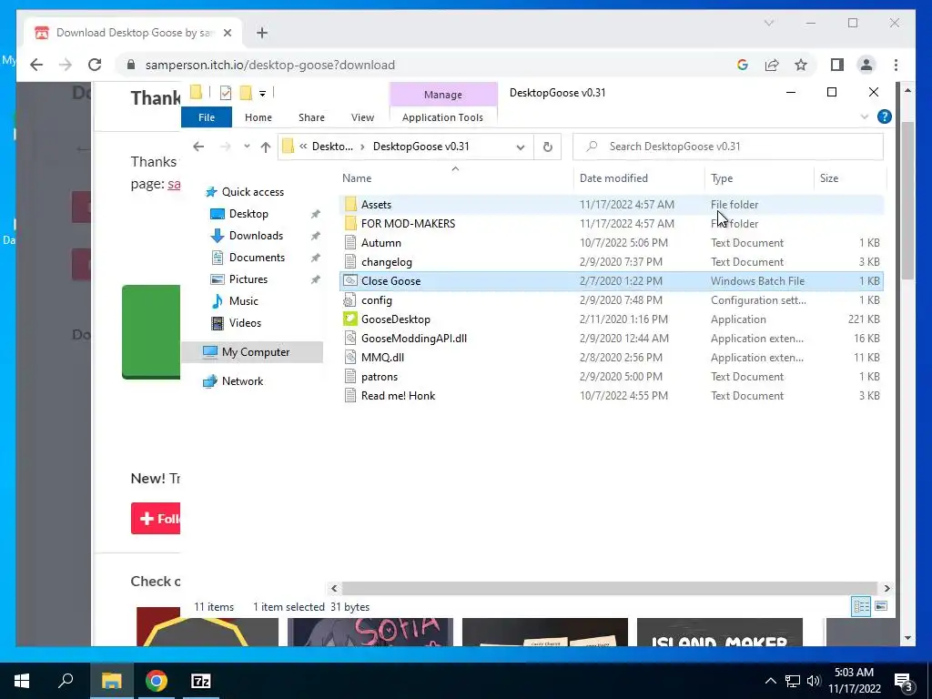Click the horizontal scrollbar in file list
The width and height of the screenshot is (932, 699).
[x=609, y=588]
